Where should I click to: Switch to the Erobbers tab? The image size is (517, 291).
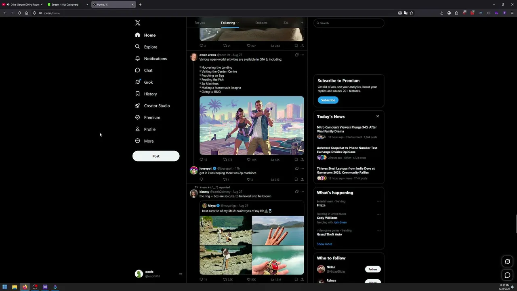(261, 23)
